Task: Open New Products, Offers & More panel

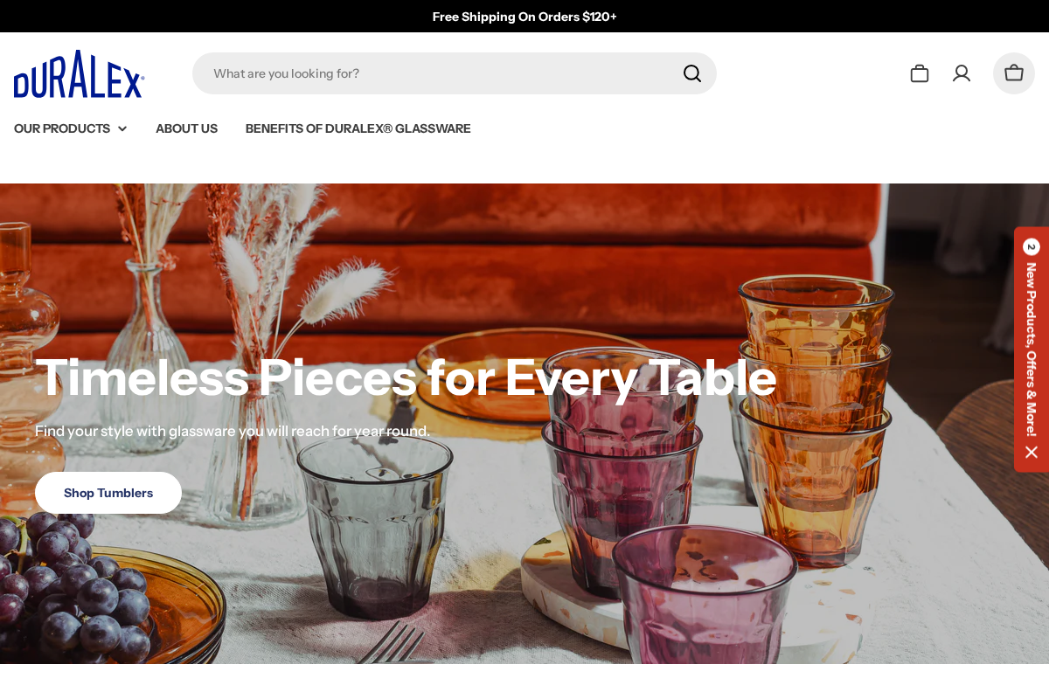Action: point(1032,349)
